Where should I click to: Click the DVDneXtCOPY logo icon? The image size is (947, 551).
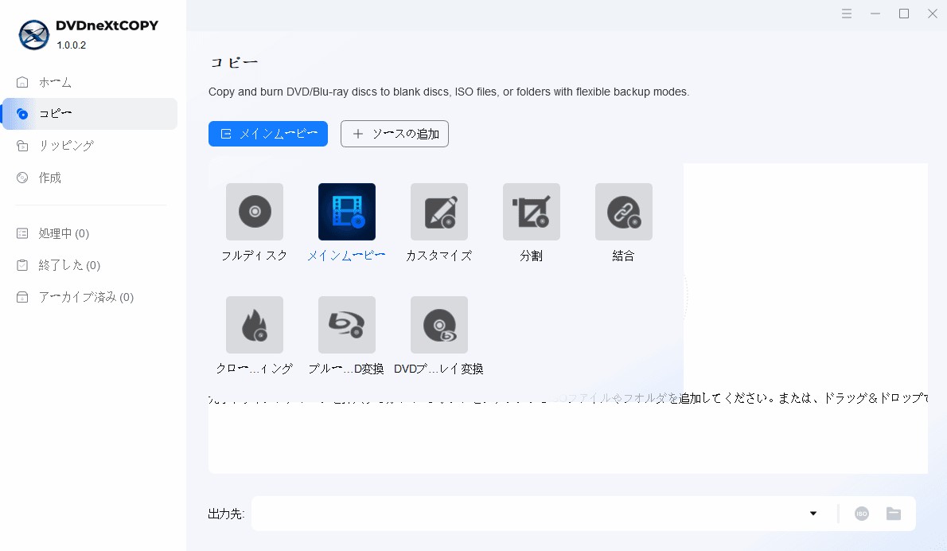(33, 34)
